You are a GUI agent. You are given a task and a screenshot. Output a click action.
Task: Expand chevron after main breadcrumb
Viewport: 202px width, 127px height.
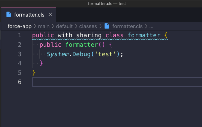pos(53,26)
